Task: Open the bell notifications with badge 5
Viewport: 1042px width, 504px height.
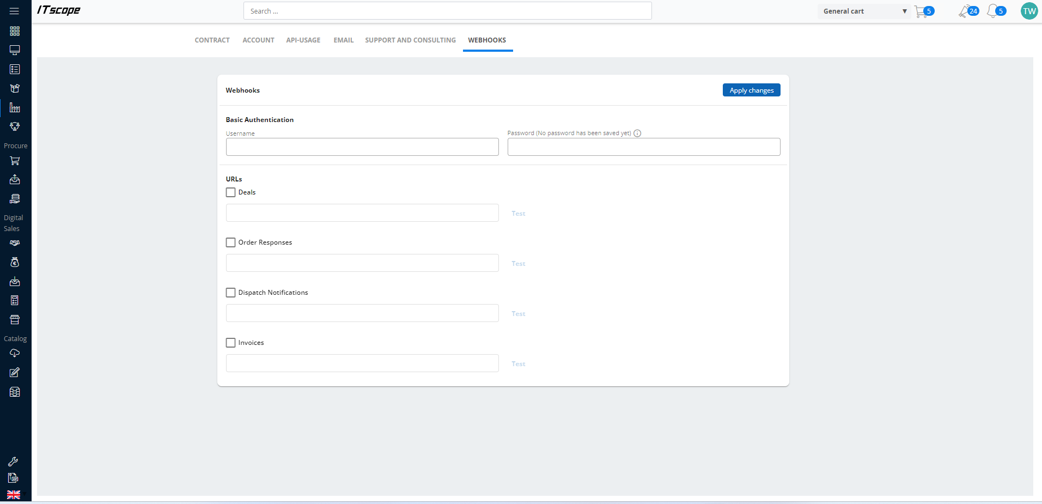Action: pos(997,11)
